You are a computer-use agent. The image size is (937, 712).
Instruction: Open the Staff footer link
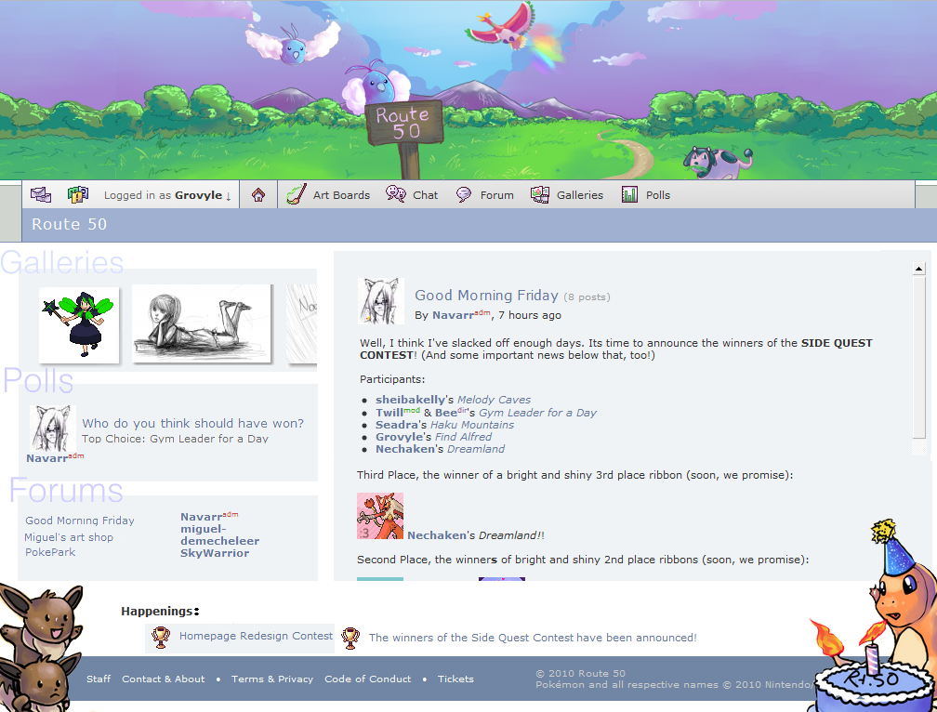coord(99,679)
